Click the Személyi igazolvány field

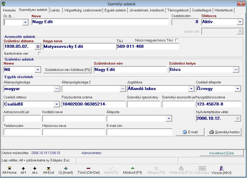(x=144, y=104)
